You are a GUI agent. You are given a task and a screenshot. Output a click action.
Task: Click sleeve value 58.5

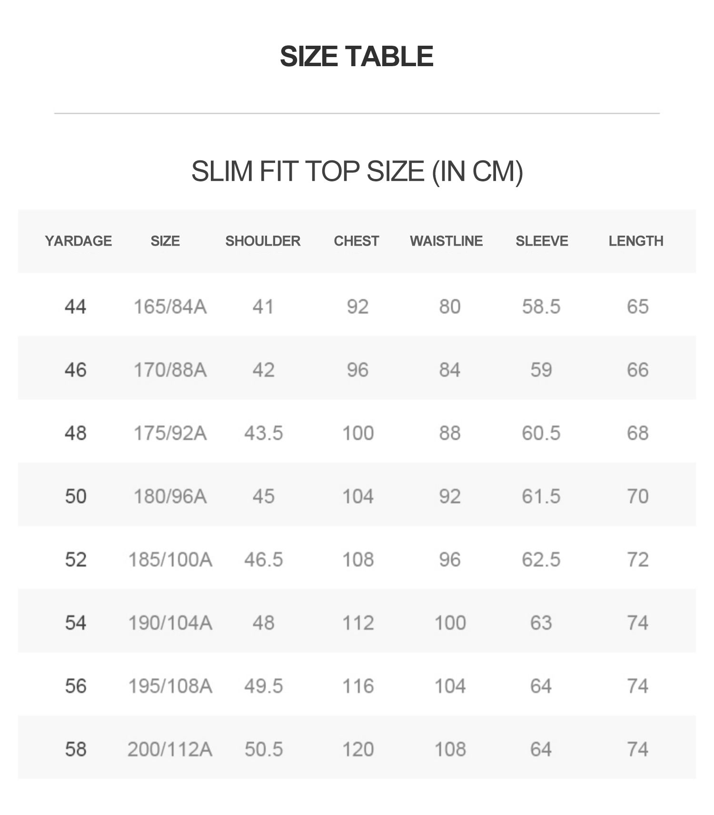click(541, 307)
